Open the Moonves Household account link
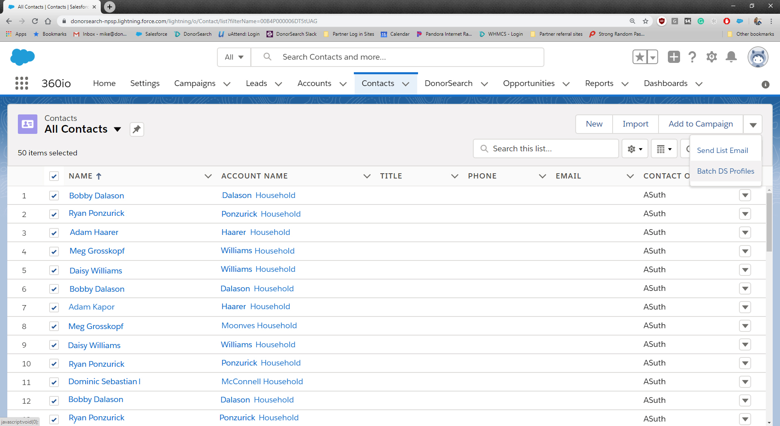Screen dimensions: 780x426 point(259,326)
